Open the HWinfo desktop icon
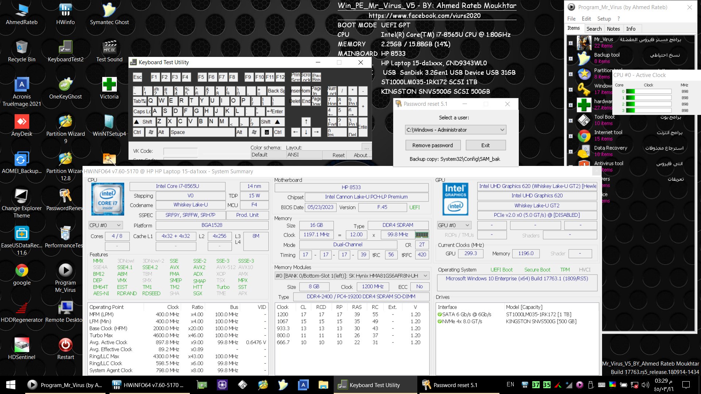 tap(65, 14)
